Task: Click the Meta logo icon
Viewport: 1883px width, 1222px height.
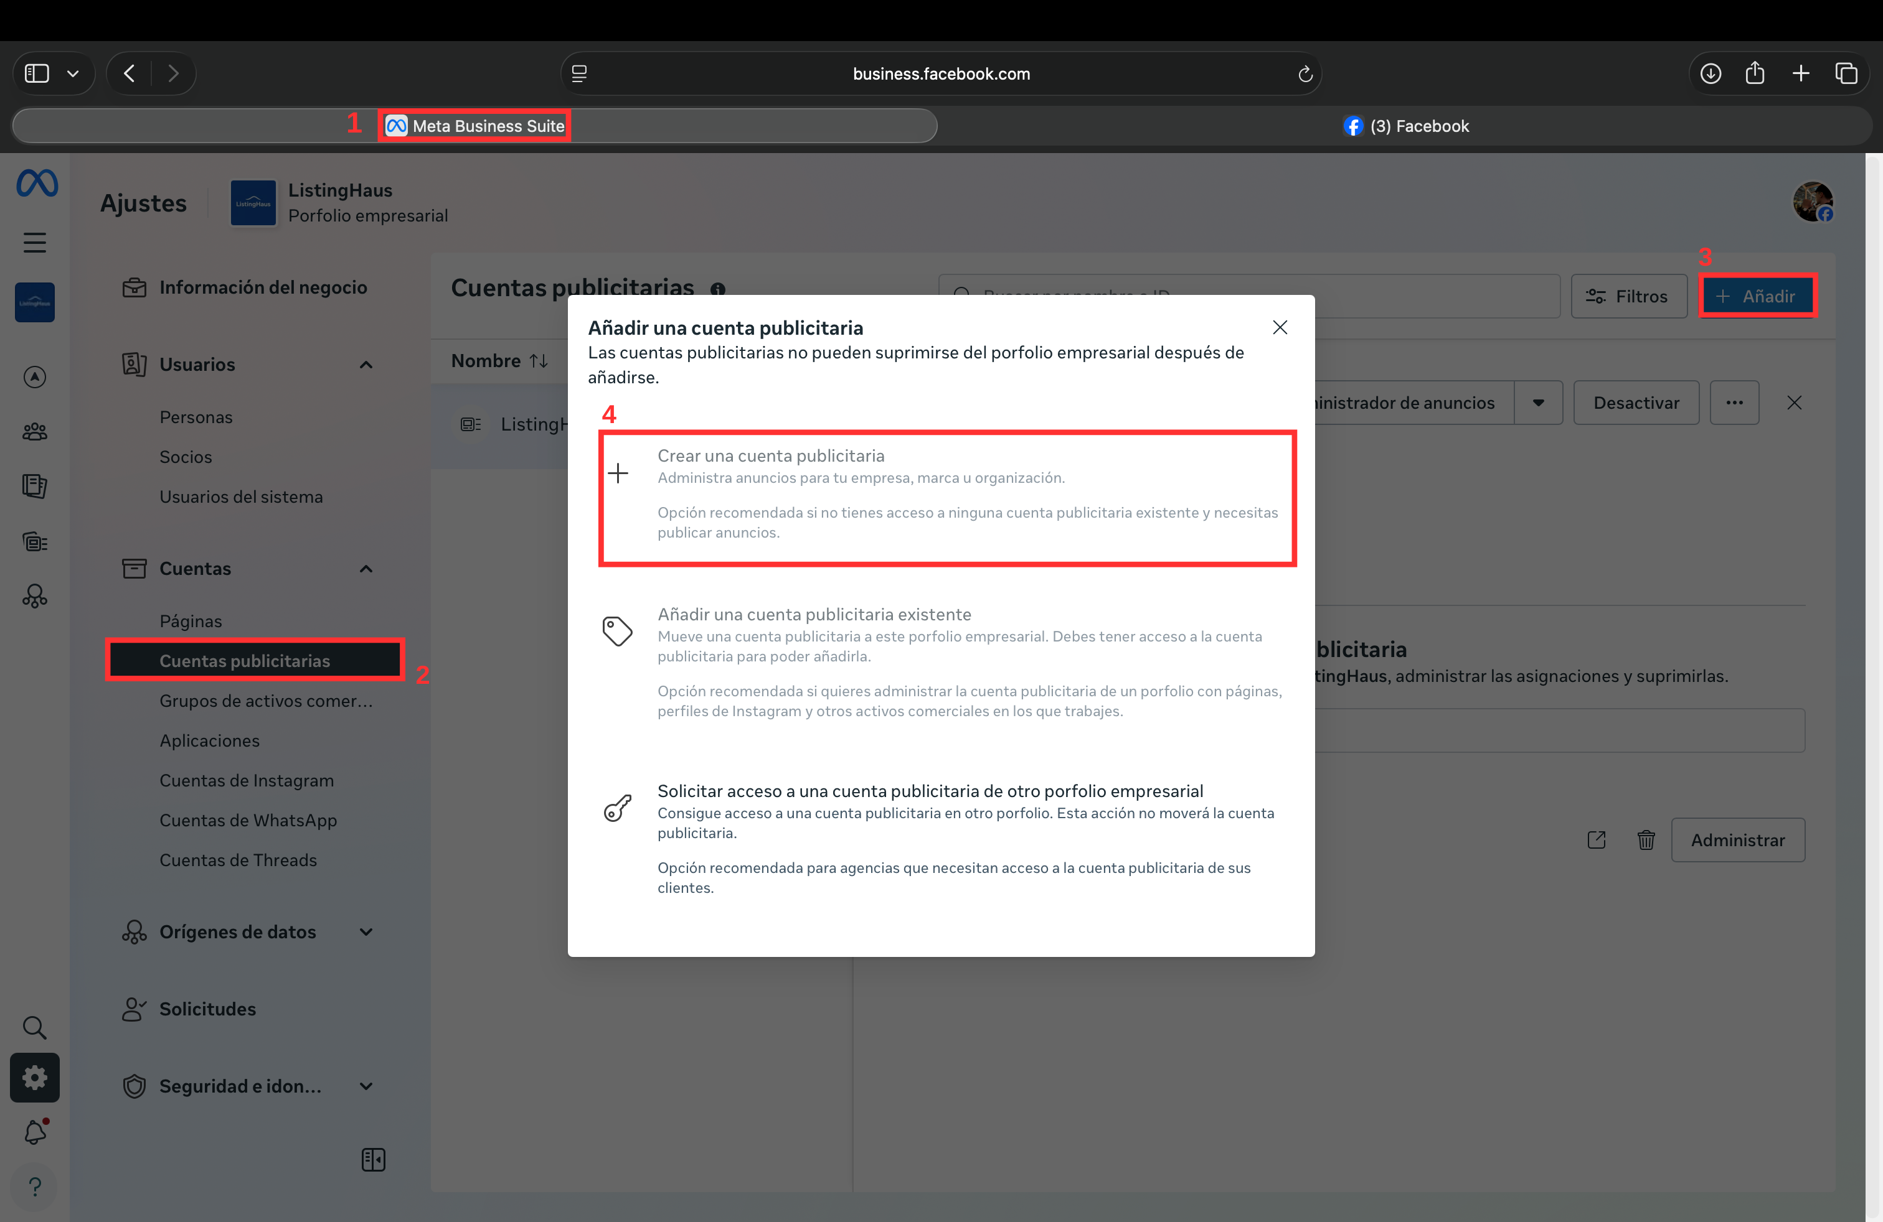Action: click(x=36, y=184)
